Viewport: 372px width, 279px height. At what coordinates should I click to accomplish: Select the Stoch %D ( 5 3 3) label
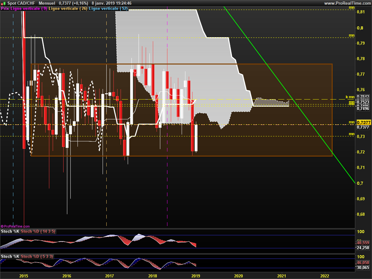coord(37,257)
